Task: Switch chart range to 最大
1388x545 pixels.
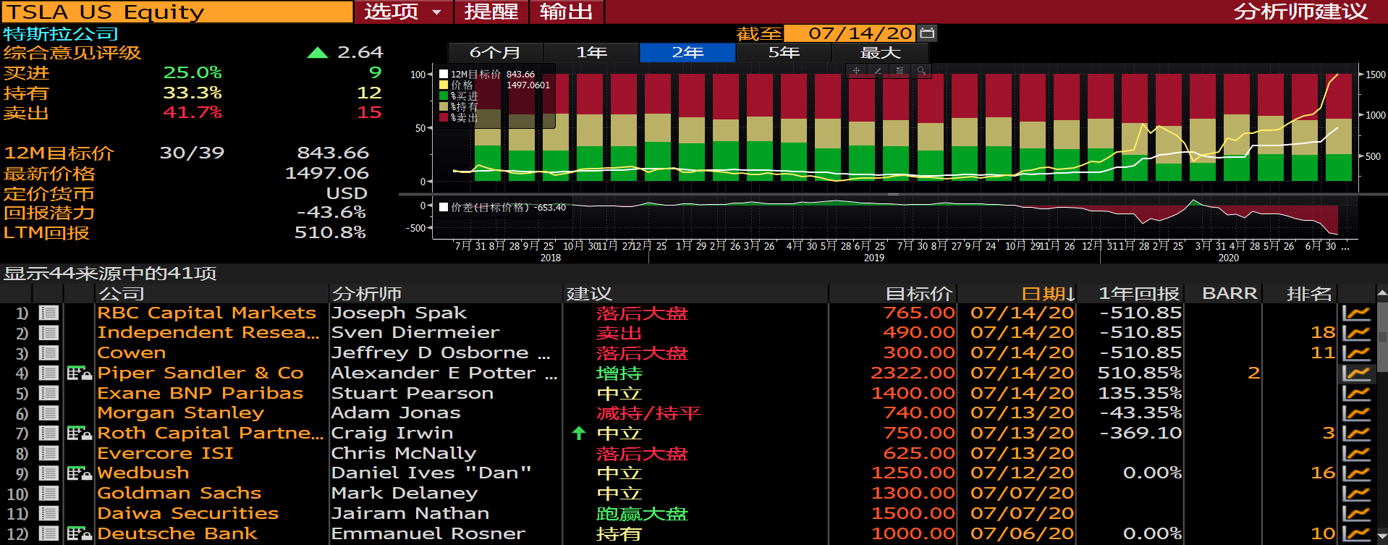Action: (x=880, y=52)
